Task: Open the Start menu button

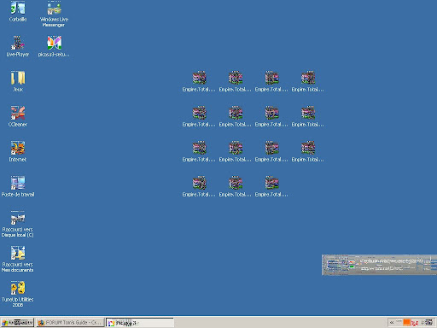Action: tap(17, 323)
